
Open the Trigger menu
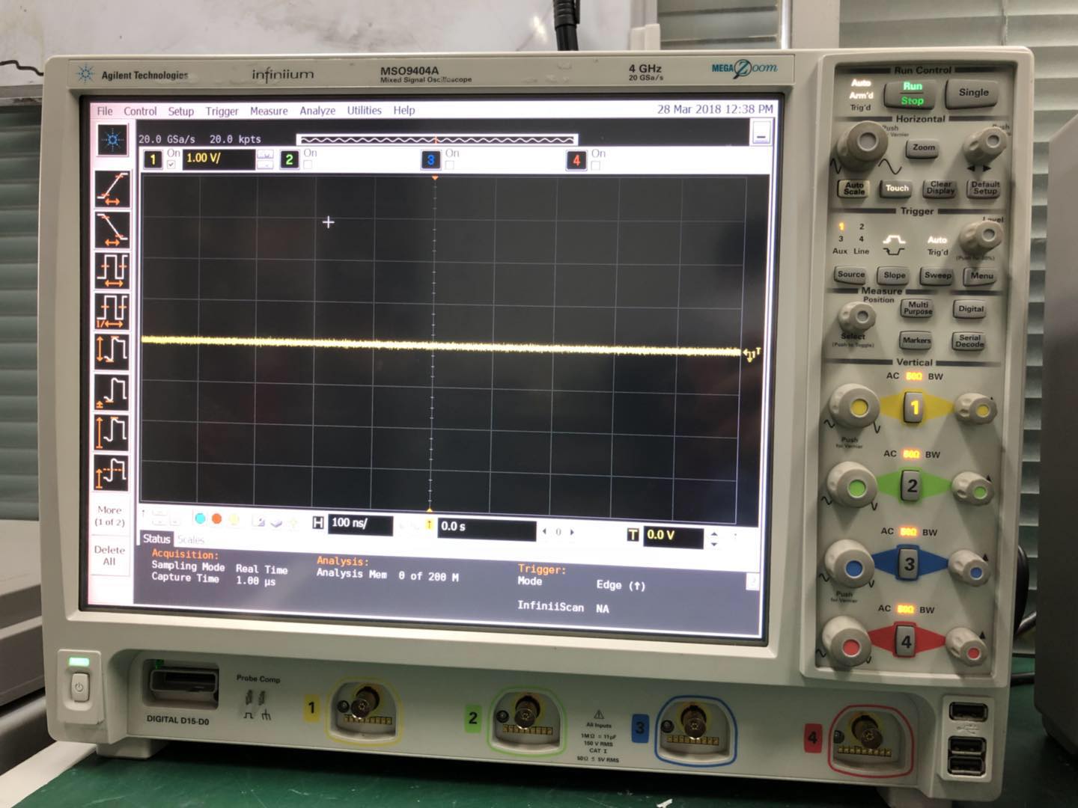tap(222, 111)
